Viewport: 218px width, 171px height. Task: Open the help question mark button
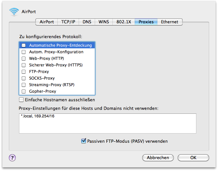pyautogui.click(x=12, y=158)
